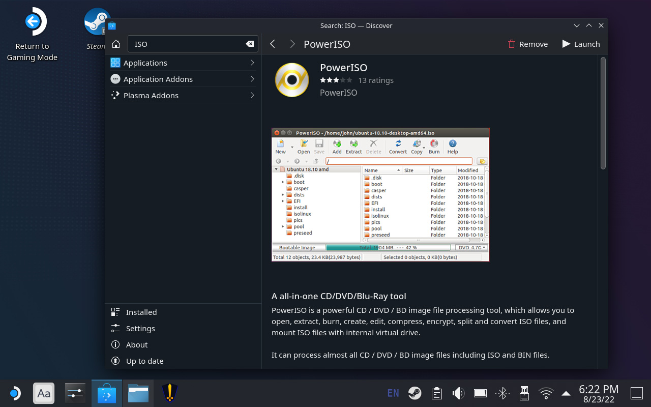Launch PowerISO
The height and width of the screenshot is (407, 651).
[x=581, y=44]
